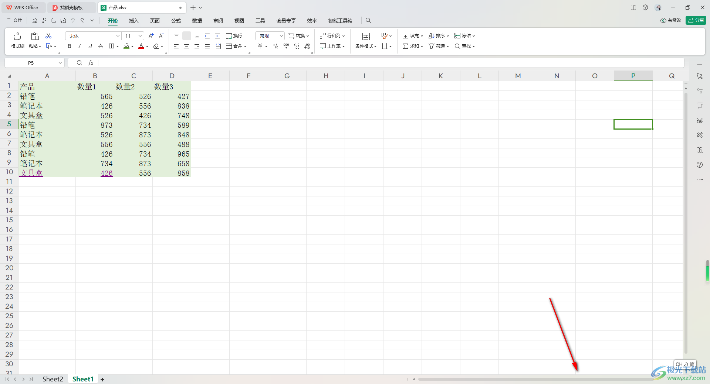Toggle horizontal center alignment
The height and width of the screenshot is (384, 710).
pyautogui.click(x=187, y=46)
